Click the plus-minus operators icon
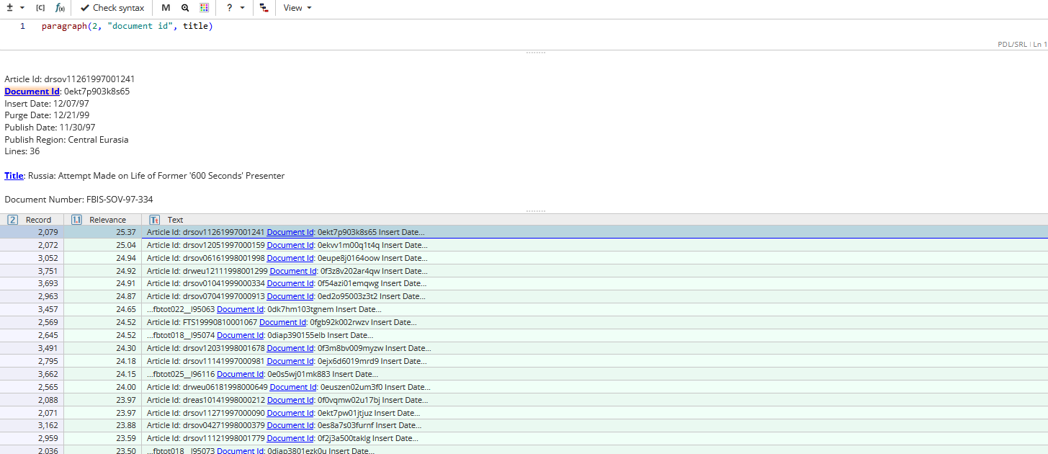 click(x=9, y=8)
